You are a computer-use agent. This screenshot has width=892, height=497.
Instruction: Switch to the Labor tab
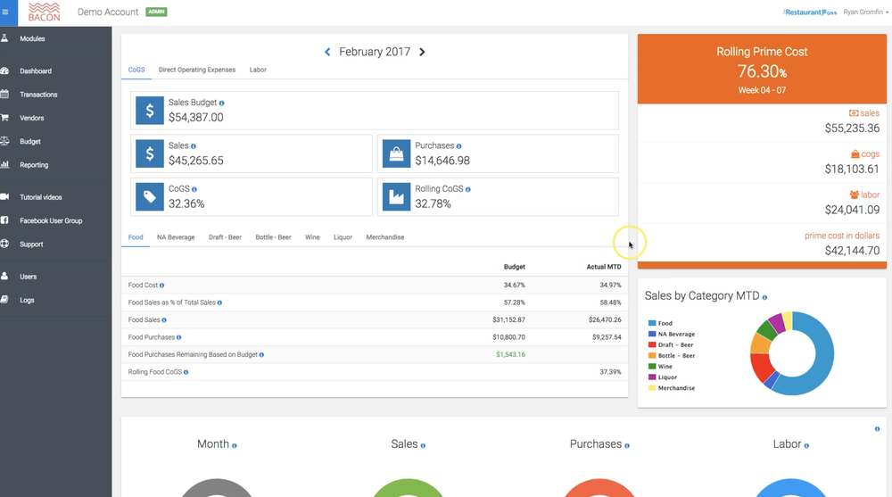coord(258,70)
